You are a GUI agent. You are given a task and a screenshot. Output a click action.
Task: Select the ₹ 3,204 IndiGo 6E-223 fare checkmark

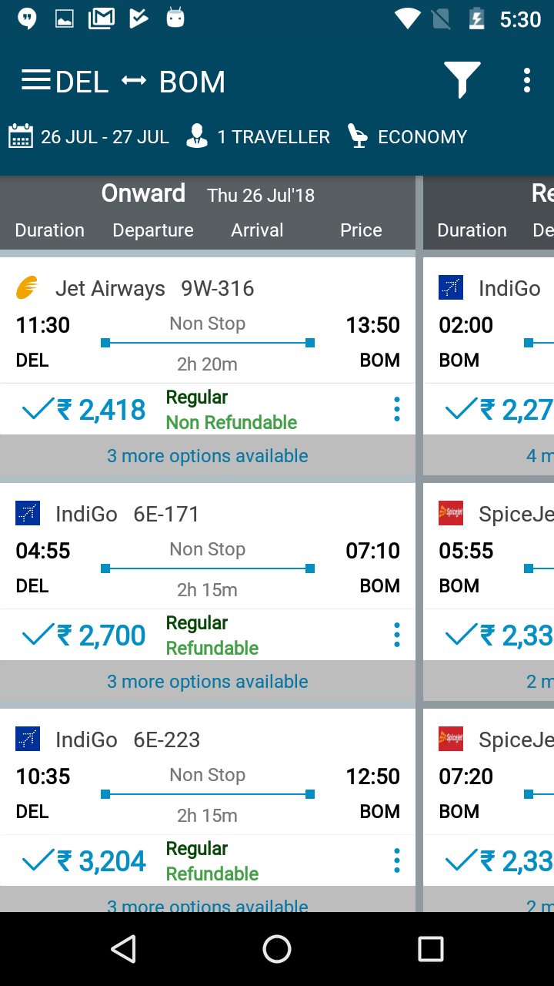click(37, 861)
